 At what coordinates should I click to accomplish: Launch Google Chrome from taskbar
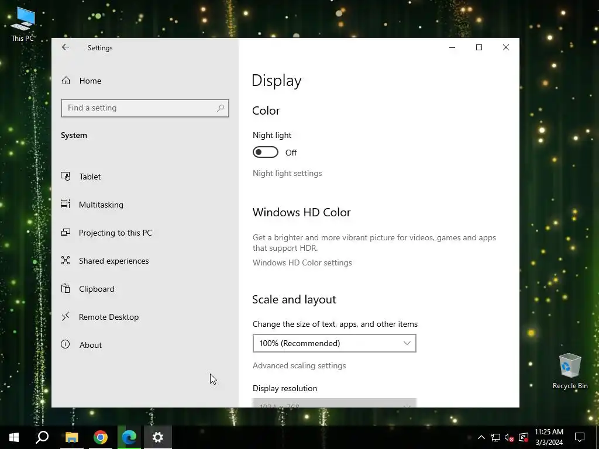pos(101,437)
